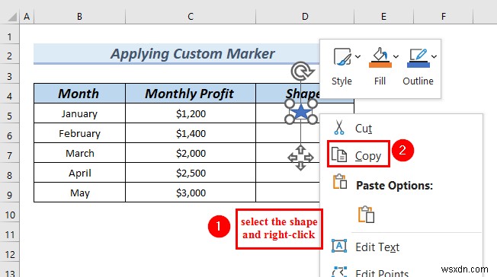Click the January cell
Image resolution: width=497 pixels, height=277 pixels.
(x=79, y=113)
